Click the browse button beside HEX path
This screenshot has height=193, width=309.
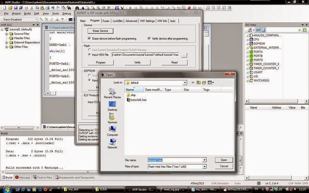[184, 55]
